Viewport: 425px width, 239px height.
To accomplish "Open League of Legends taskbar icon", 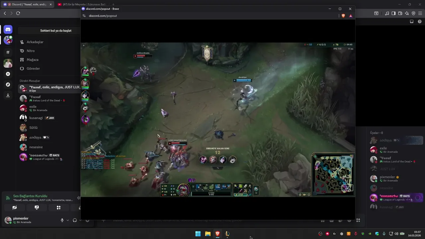I will 227,234.
